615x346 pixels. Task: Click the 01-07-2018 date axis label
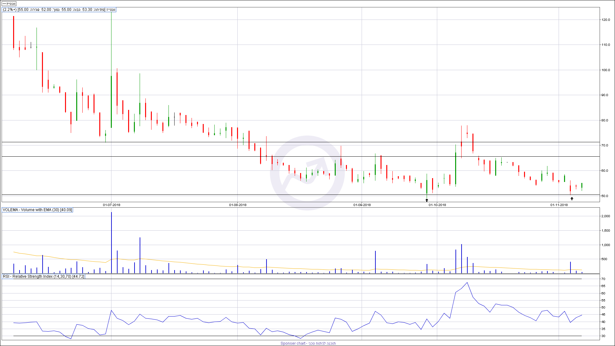pyautogui.click(x=111, y=205)
